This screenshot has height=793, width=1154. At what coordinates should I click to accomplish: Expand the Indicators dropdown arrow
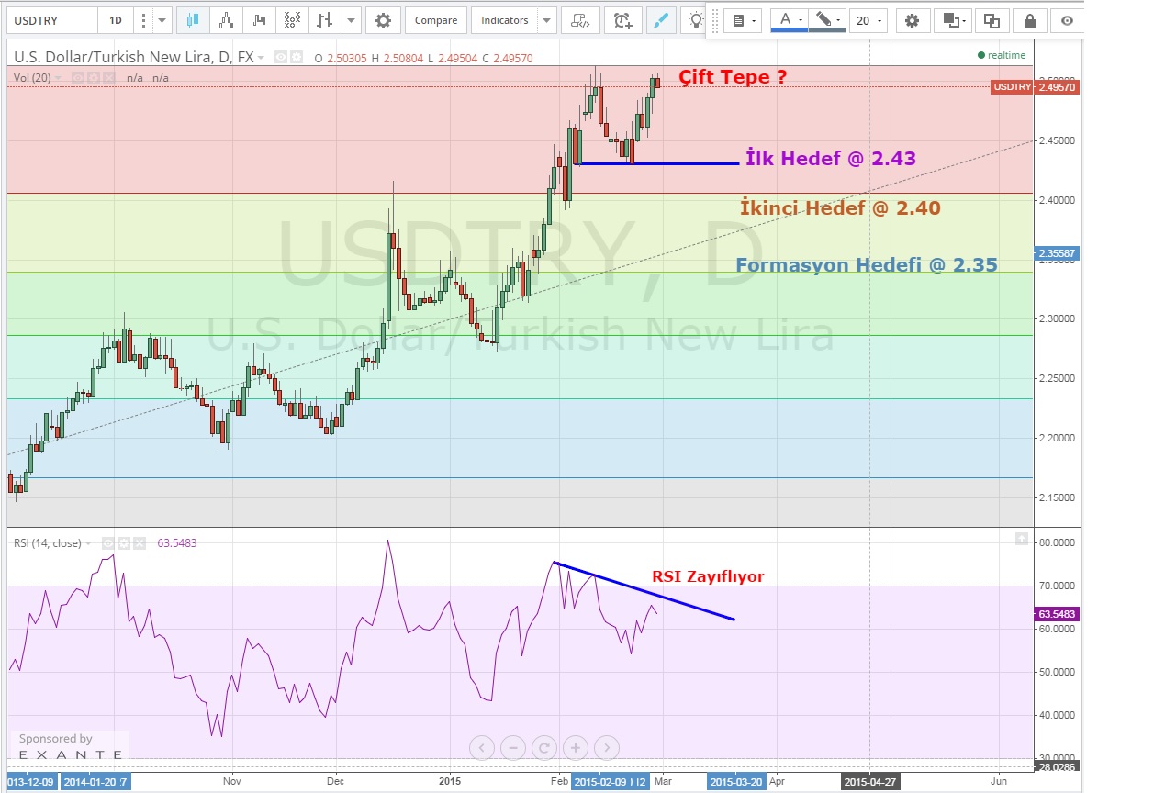546,20
